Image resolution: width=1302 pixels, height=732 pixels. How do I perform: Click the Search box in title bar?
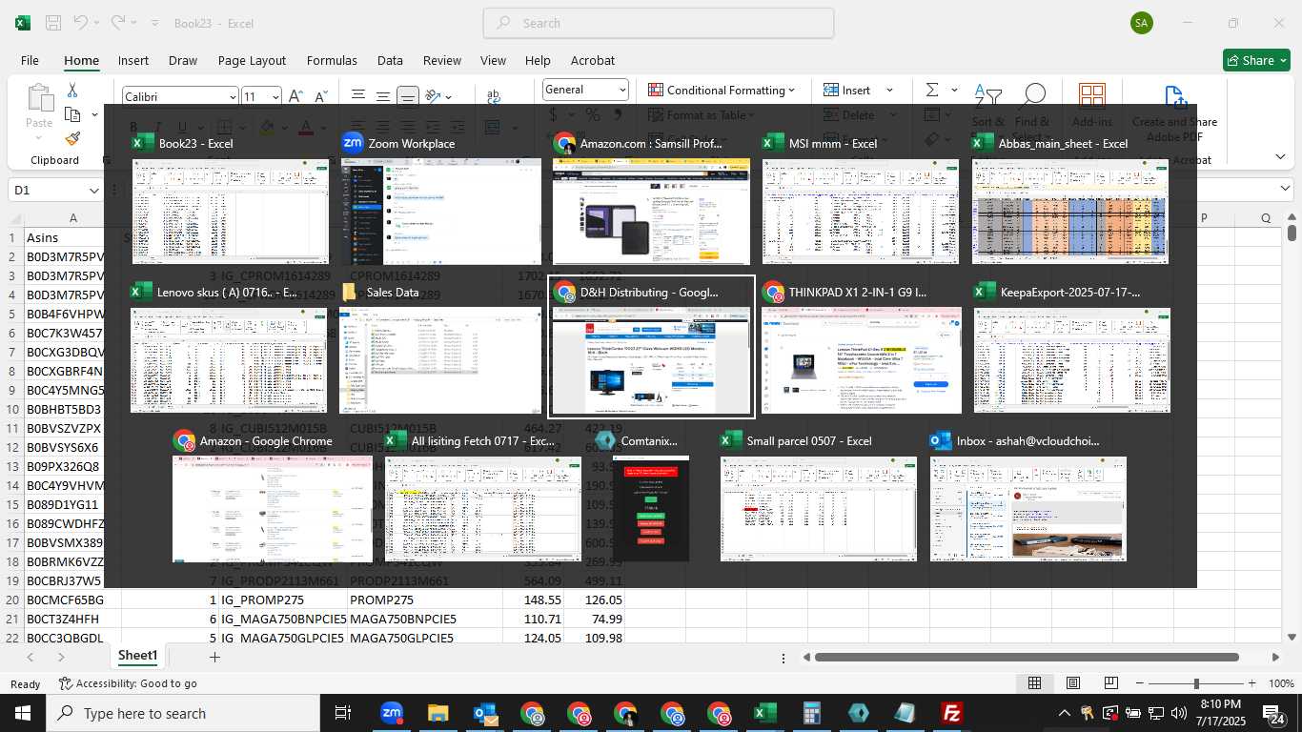(x=659, y=23)
